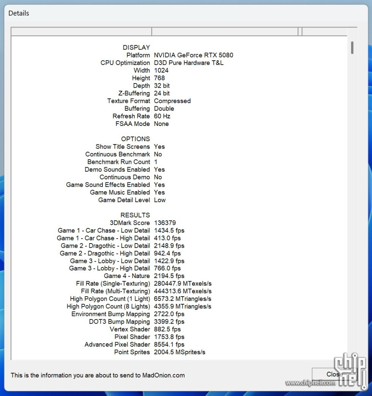Click the Game Sound Effects Enabled label
This screenshot has width=372, height=396.
[x=108, y=185]
